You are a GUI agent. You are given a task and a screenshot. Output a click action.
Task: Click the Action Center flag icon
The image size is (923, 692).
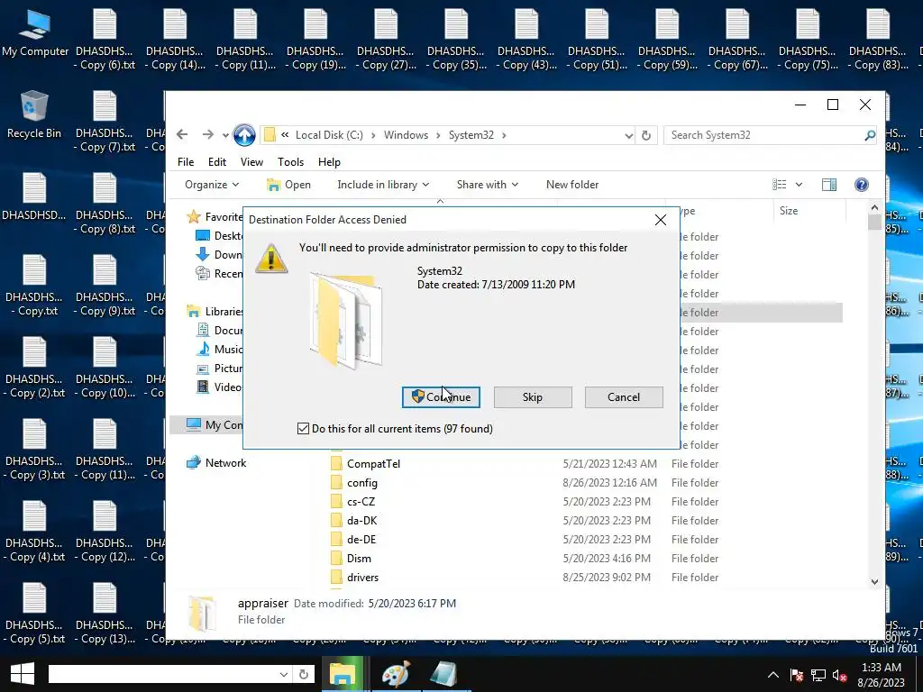point(797,675)
